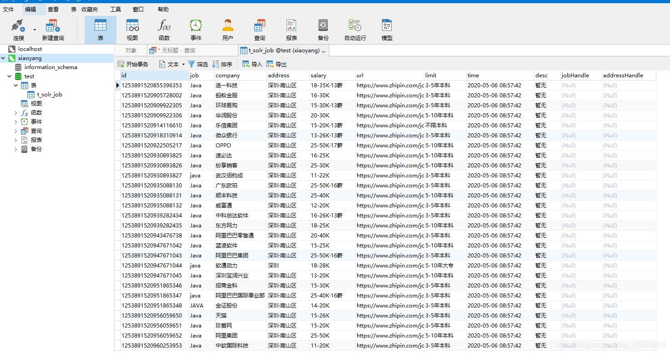Screen dimensions: 670x353
Task: Select the 25-50K·17薪 salary cell
Action: (332, 146)
